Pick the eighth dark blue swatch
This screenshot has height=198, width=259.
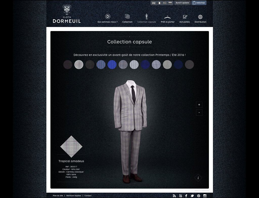[145, 64]
